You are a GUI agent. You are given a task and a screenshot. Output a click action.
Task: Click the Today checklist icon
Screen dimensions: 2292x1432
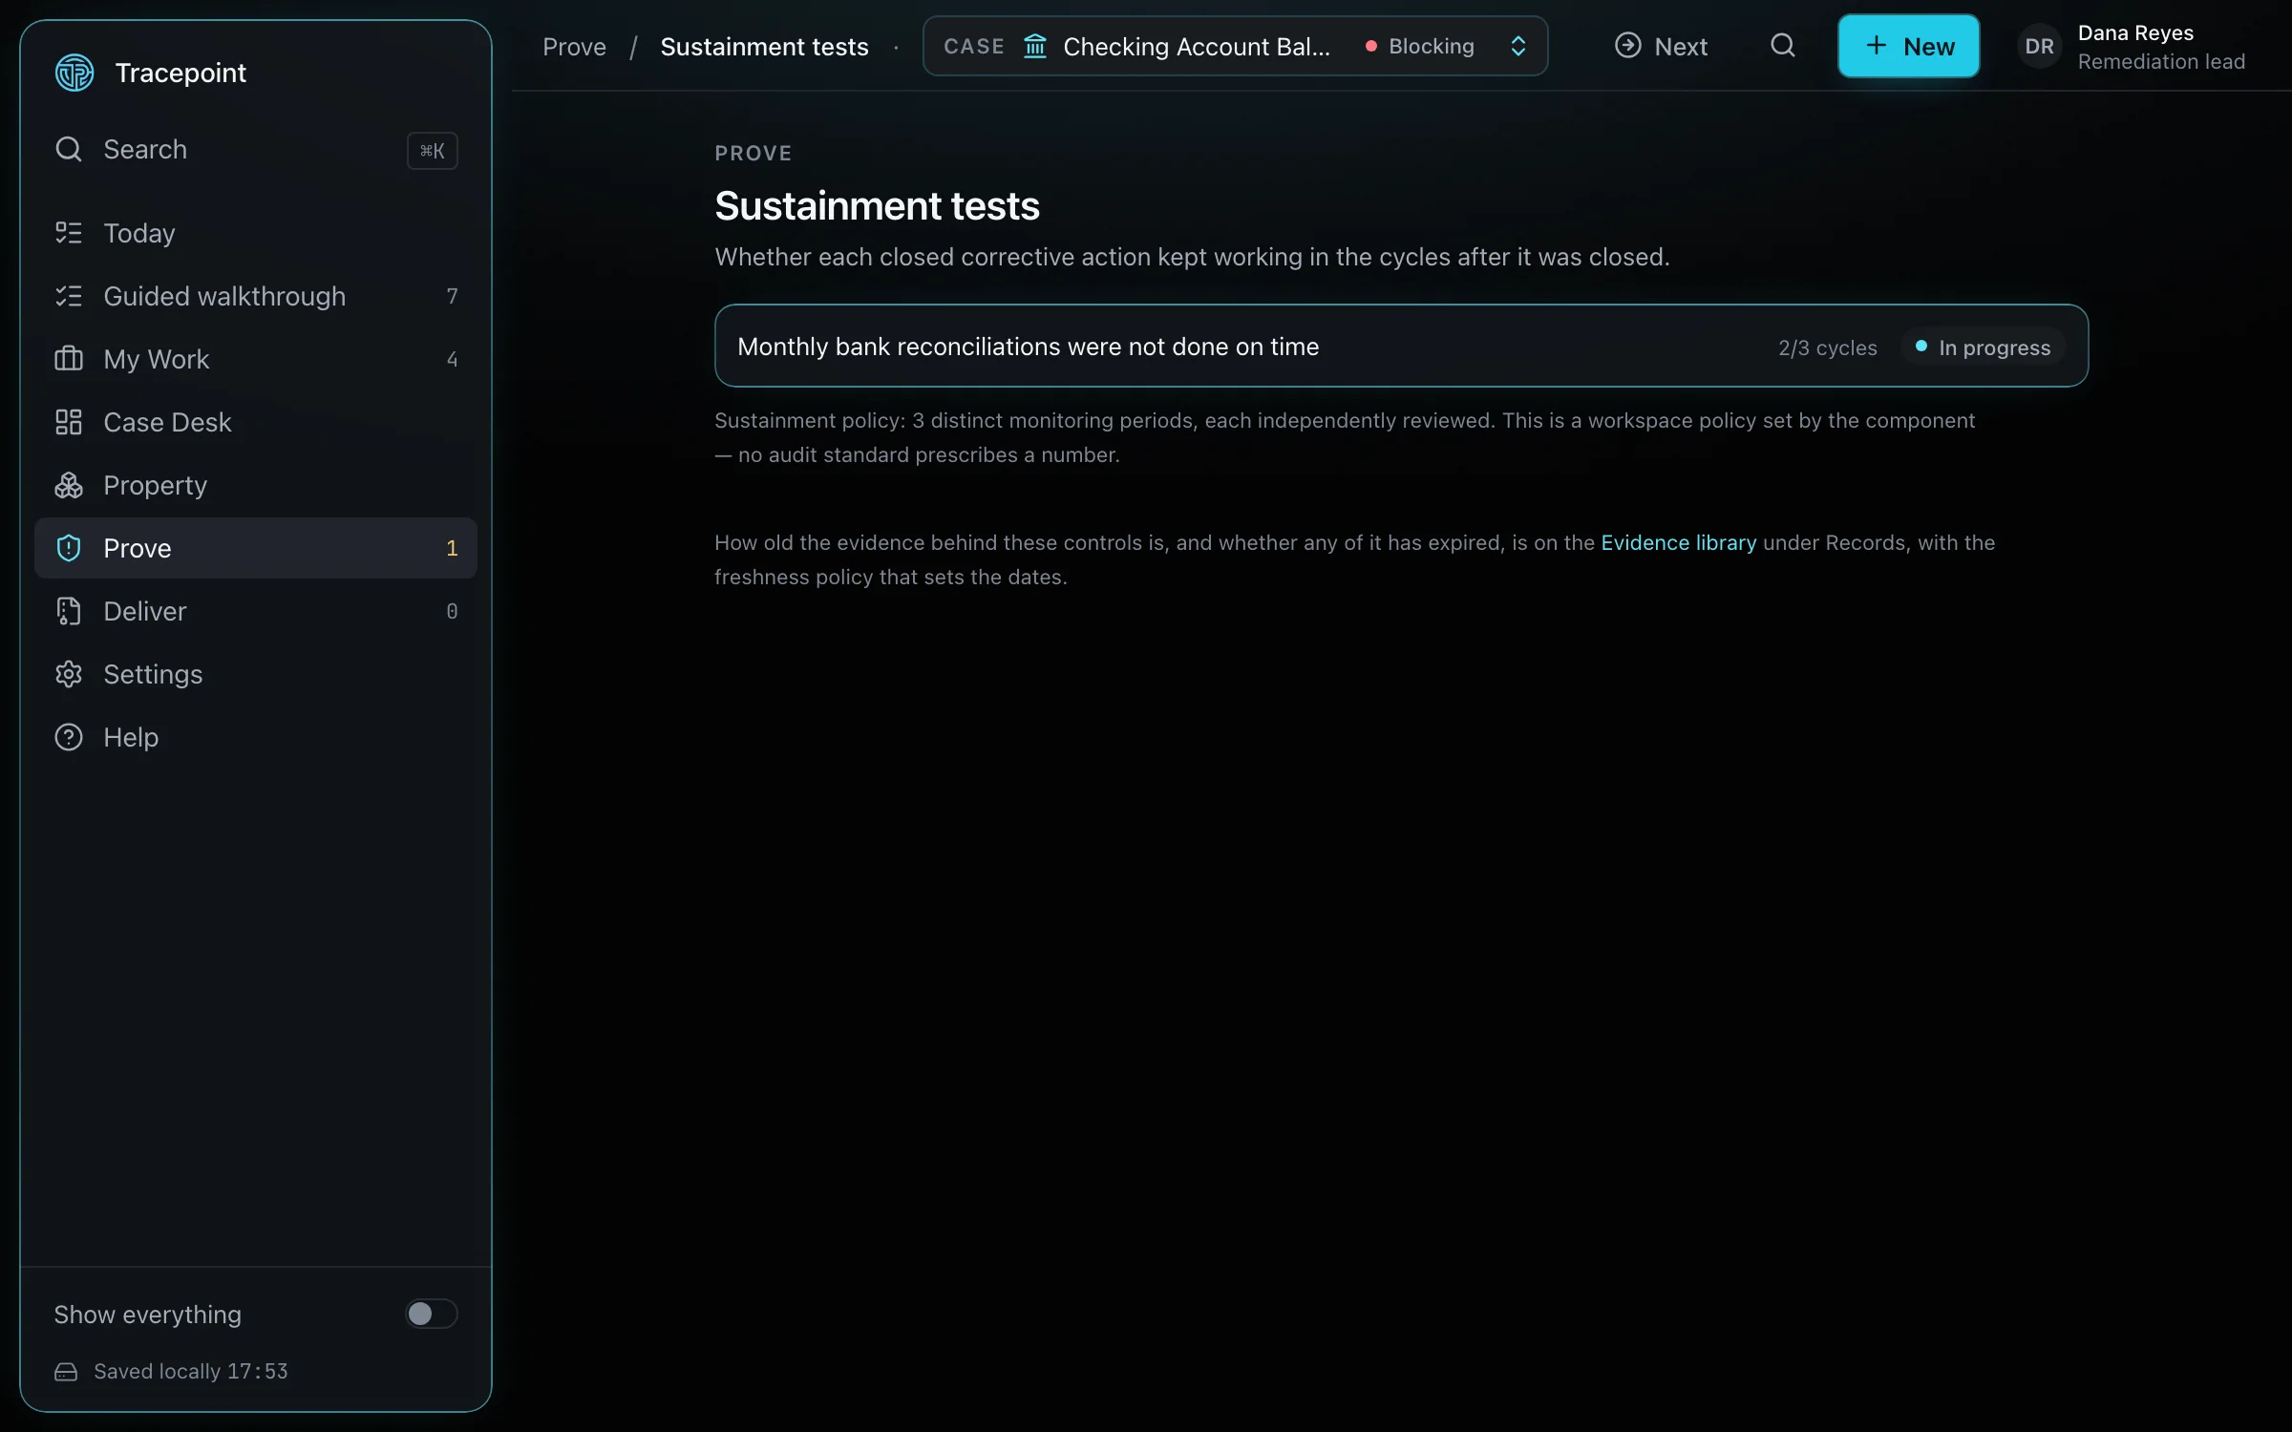(69, 233)
